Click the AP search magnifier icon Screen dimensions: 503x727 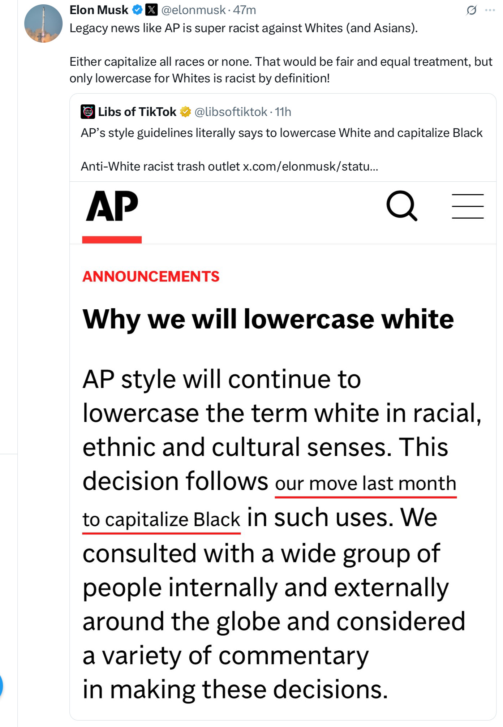pos(402,206)
